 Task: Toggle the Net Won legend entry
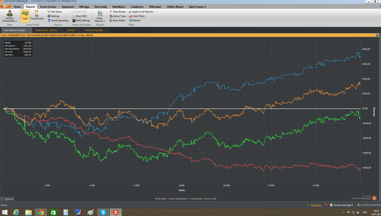point(161,199)
